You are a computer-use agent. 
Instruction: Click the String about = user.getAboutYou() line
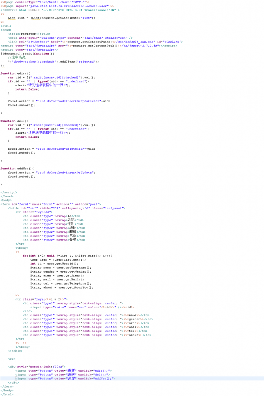(62, 287)
